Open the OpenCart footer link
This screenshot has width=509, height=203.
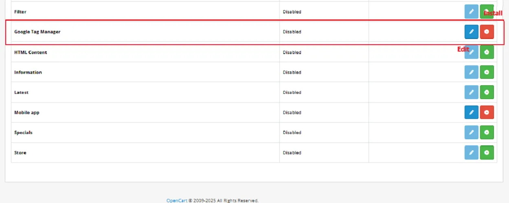[x=177, y=201]
